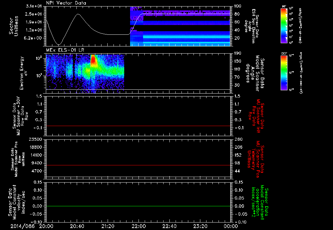Click the red line in MU Scanner +30V panel
333x230 pixels.
(x=138, y=126)
